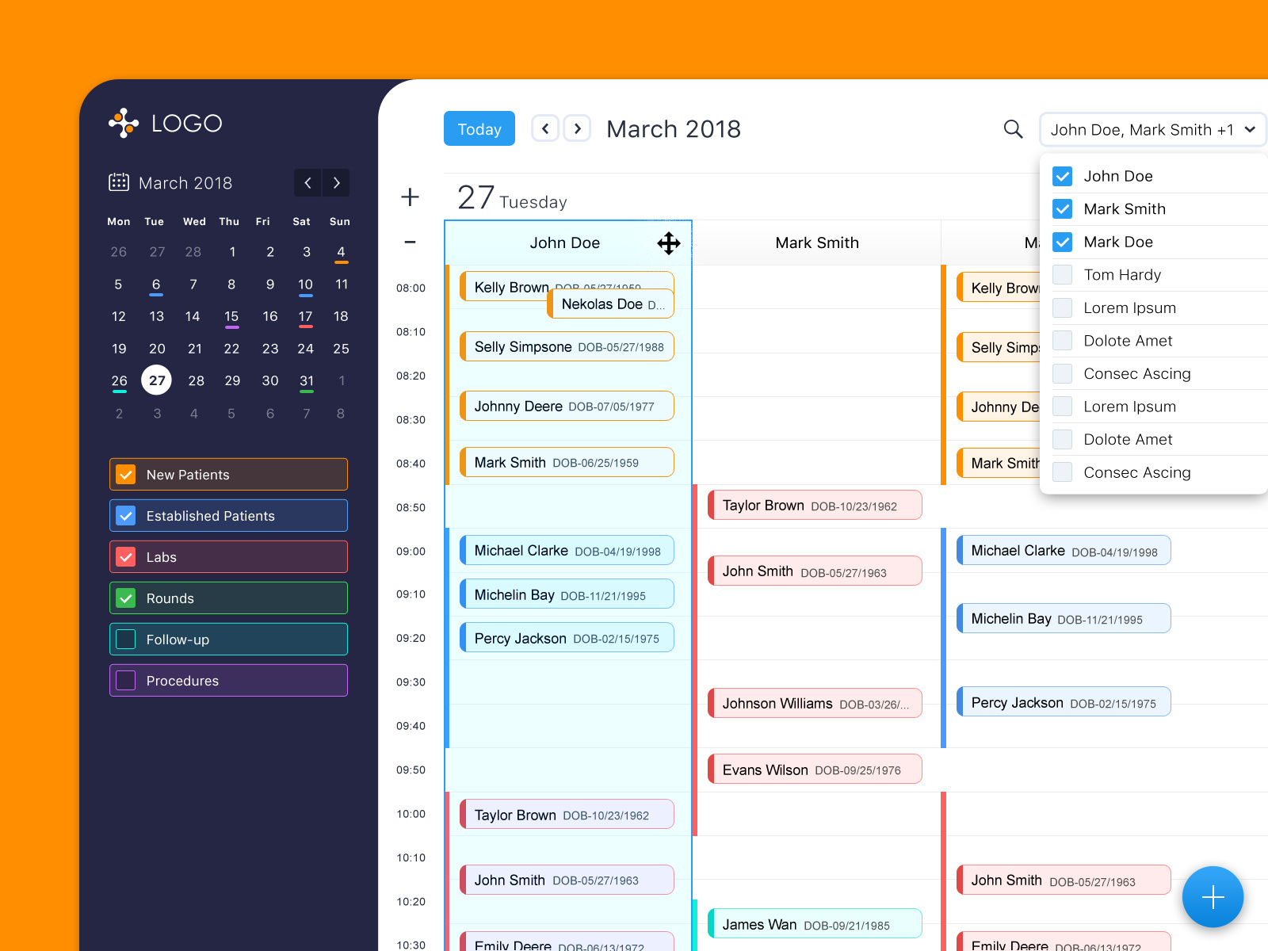Image resolution: width=1268 pixels, height=951 pixels.
Task: Open search using the magnifier icon
Action: pos(1013,128)
